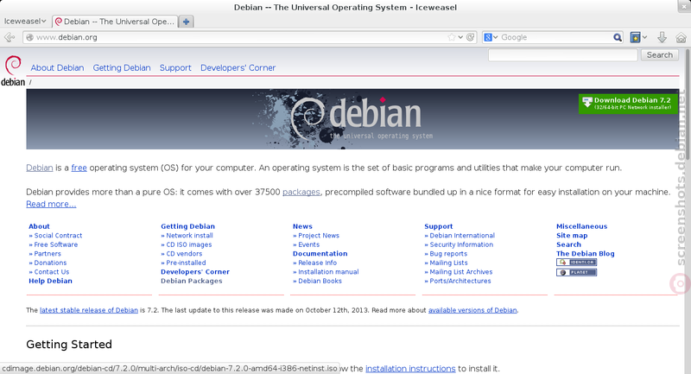The image size is (691, 374).
Task: Open the installation instructions link
Action: pos(410,368)
